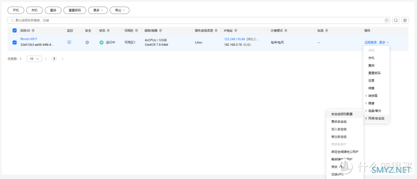This screenshot has width=417, height=179.
Task: Sort by 名称/ID column icon
Action: click(x=33, y=30)
